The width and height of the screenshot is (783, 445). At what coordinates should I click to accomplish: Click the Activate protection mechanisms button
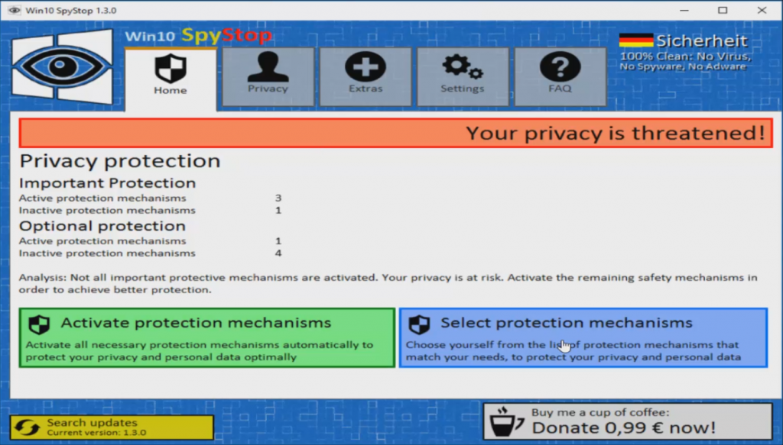206,338
